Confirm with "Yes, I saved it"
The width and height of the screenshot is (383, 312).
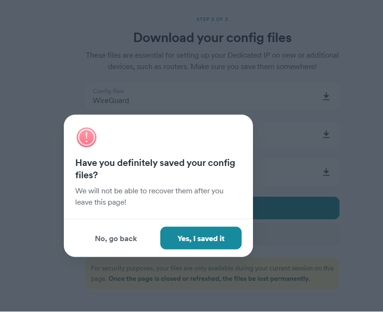coord(201,238)
